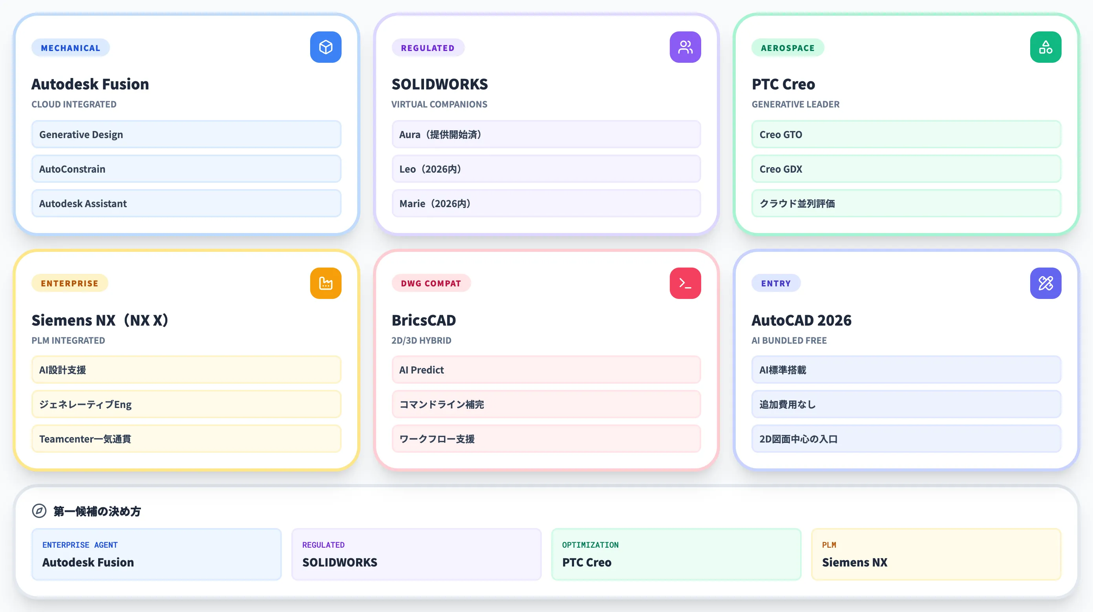Click the compass icon beside 第一候補の決め方
1093x612 pixels.
coord(39,511)
